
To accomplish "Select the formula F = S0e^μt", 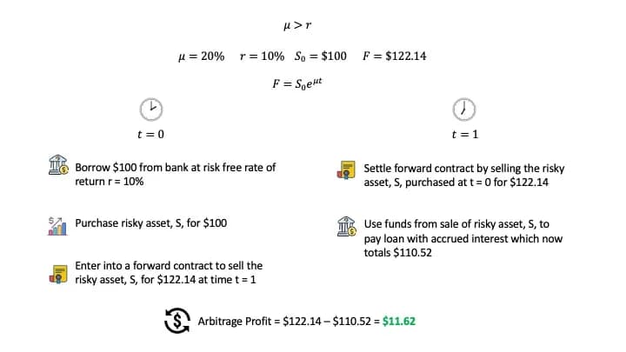I will (x=297, y=83).
